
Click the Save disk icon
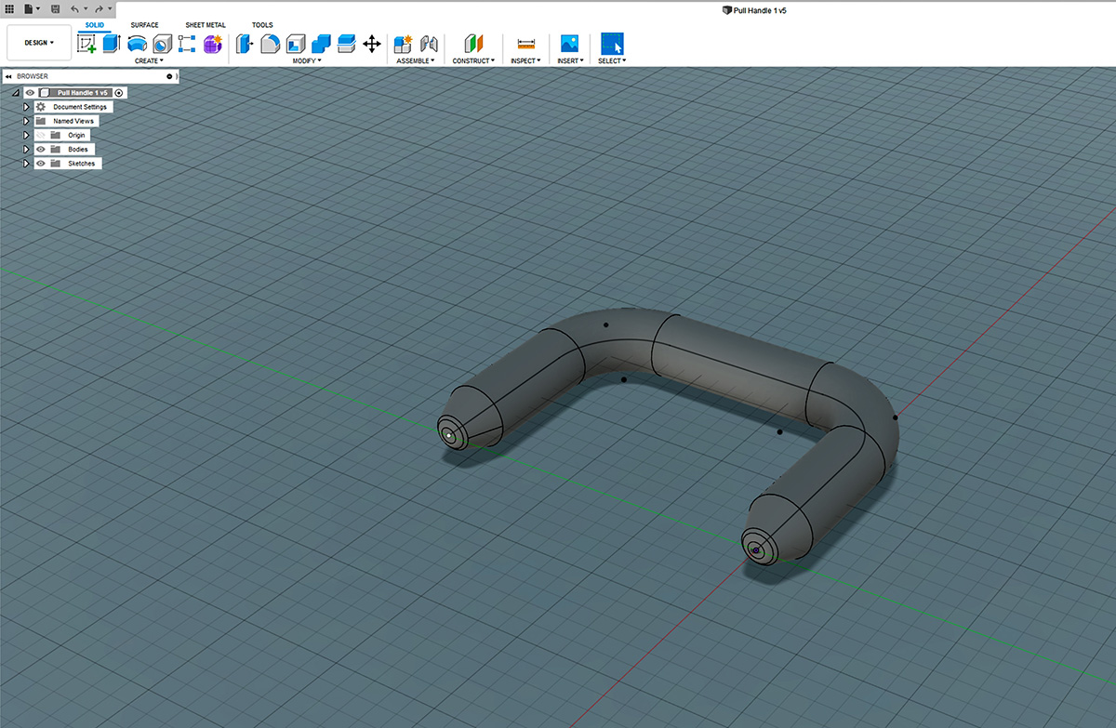coord(56,8)
